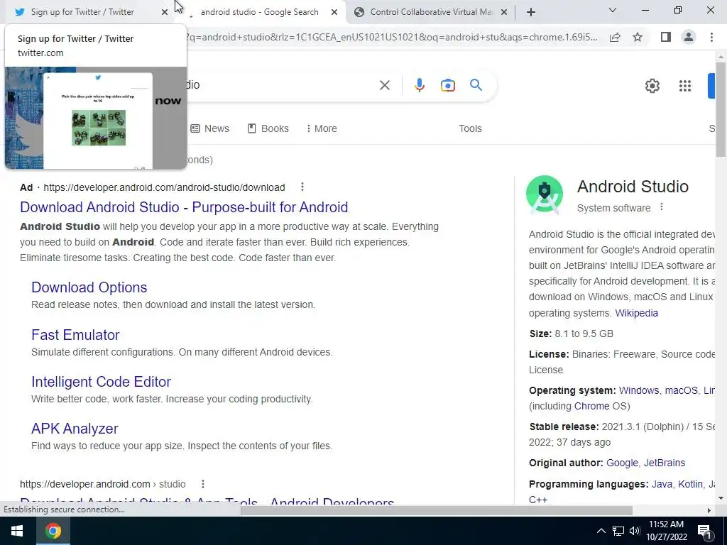This screenshot has width=727, height=545.
Task: Close the Sign up for Twitter tab
Action: [165, 12]
